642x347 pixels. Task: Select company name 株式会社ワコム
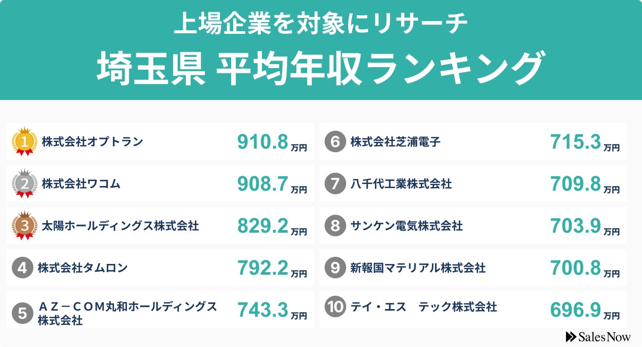81,183
